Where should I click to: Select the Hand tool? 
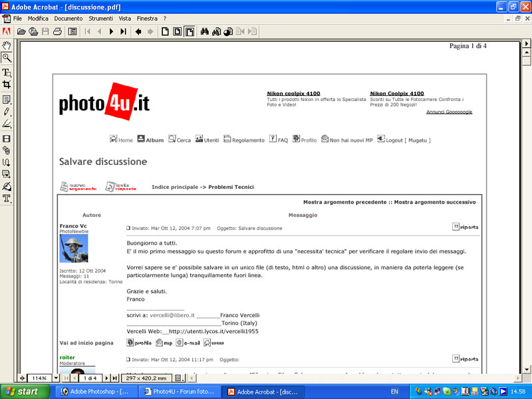pos(7,45)
